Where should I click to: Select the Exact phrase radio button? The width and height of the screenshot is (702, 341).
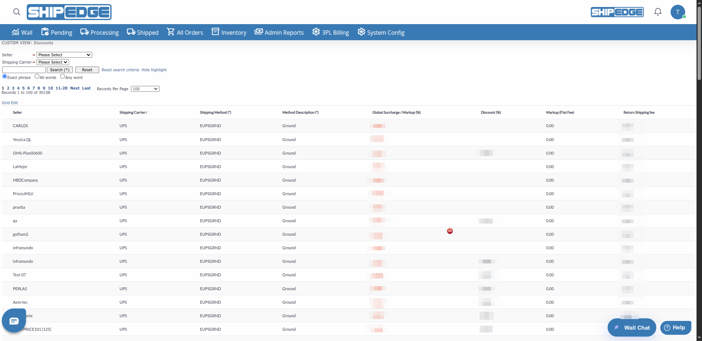[5, 77]
